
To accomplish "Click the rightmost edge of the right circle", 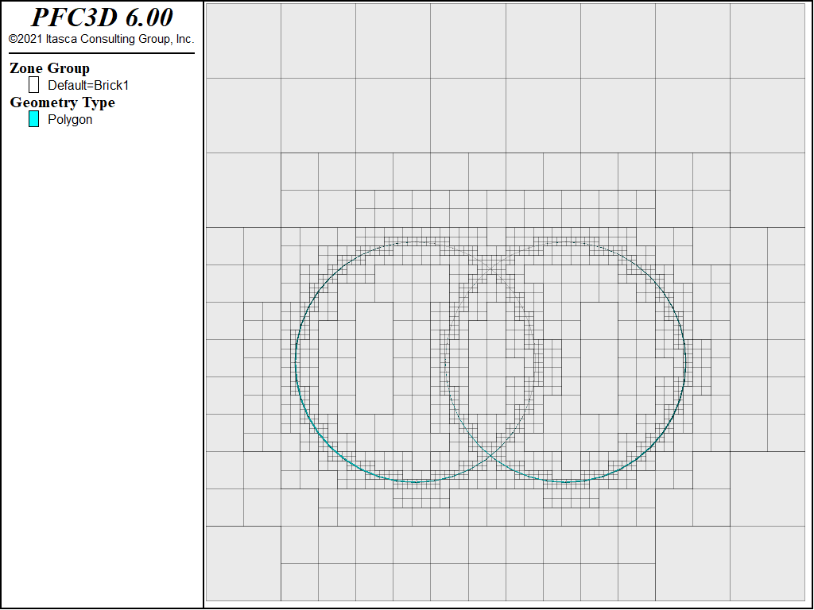I will point(686,362).
